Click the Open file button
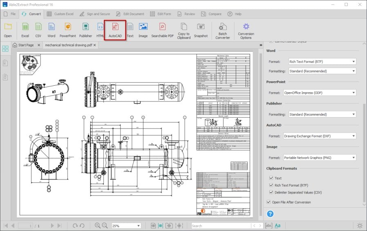Screen dimensions: 367x231 point(8,29)
